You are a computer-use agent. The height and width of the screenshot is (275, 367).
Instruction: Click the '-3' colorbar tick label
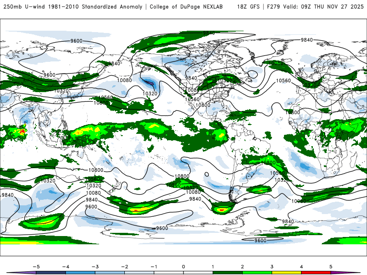(95, 267)
